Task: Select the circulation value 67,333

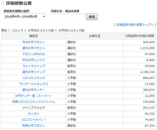Action: (150, 126)
